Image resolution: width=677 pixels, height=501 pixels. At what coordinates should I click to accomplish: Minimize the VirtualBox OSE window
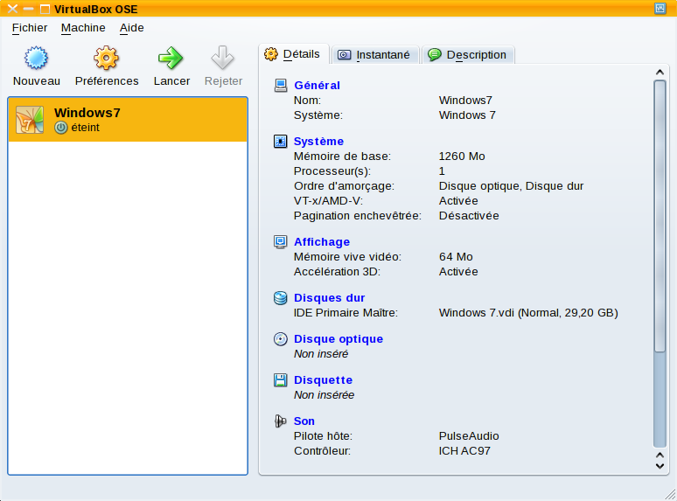(x=29, y=9)
